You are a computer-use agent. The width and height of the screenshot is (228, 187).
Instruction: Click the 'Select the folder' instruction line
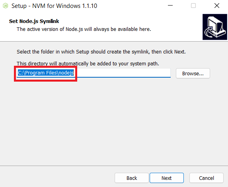101,52
